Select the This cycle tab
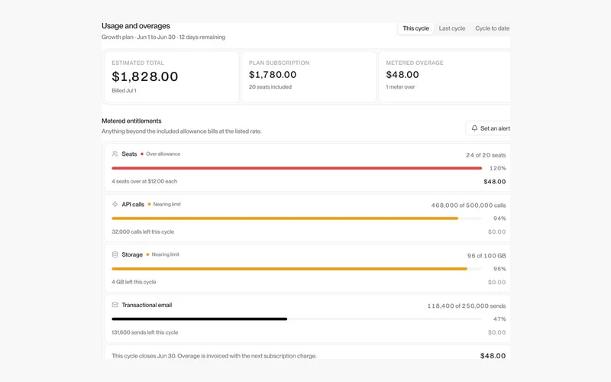Image resolution: width=611 pixels, height=382 pixels. 415,28
